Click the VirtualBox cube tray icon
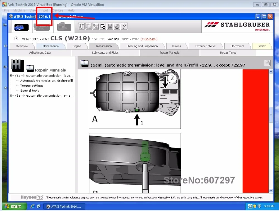 (259, 206)
